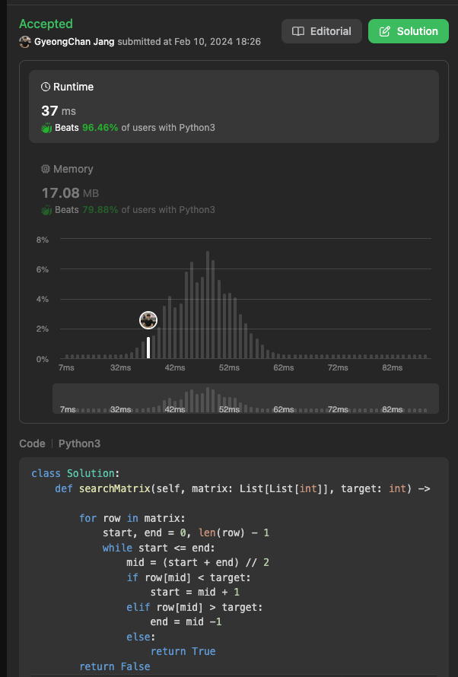The height and width of the screenshot is (677, 458).
Task: Click the mini range overview chart
Action: (x=246, y=399)
